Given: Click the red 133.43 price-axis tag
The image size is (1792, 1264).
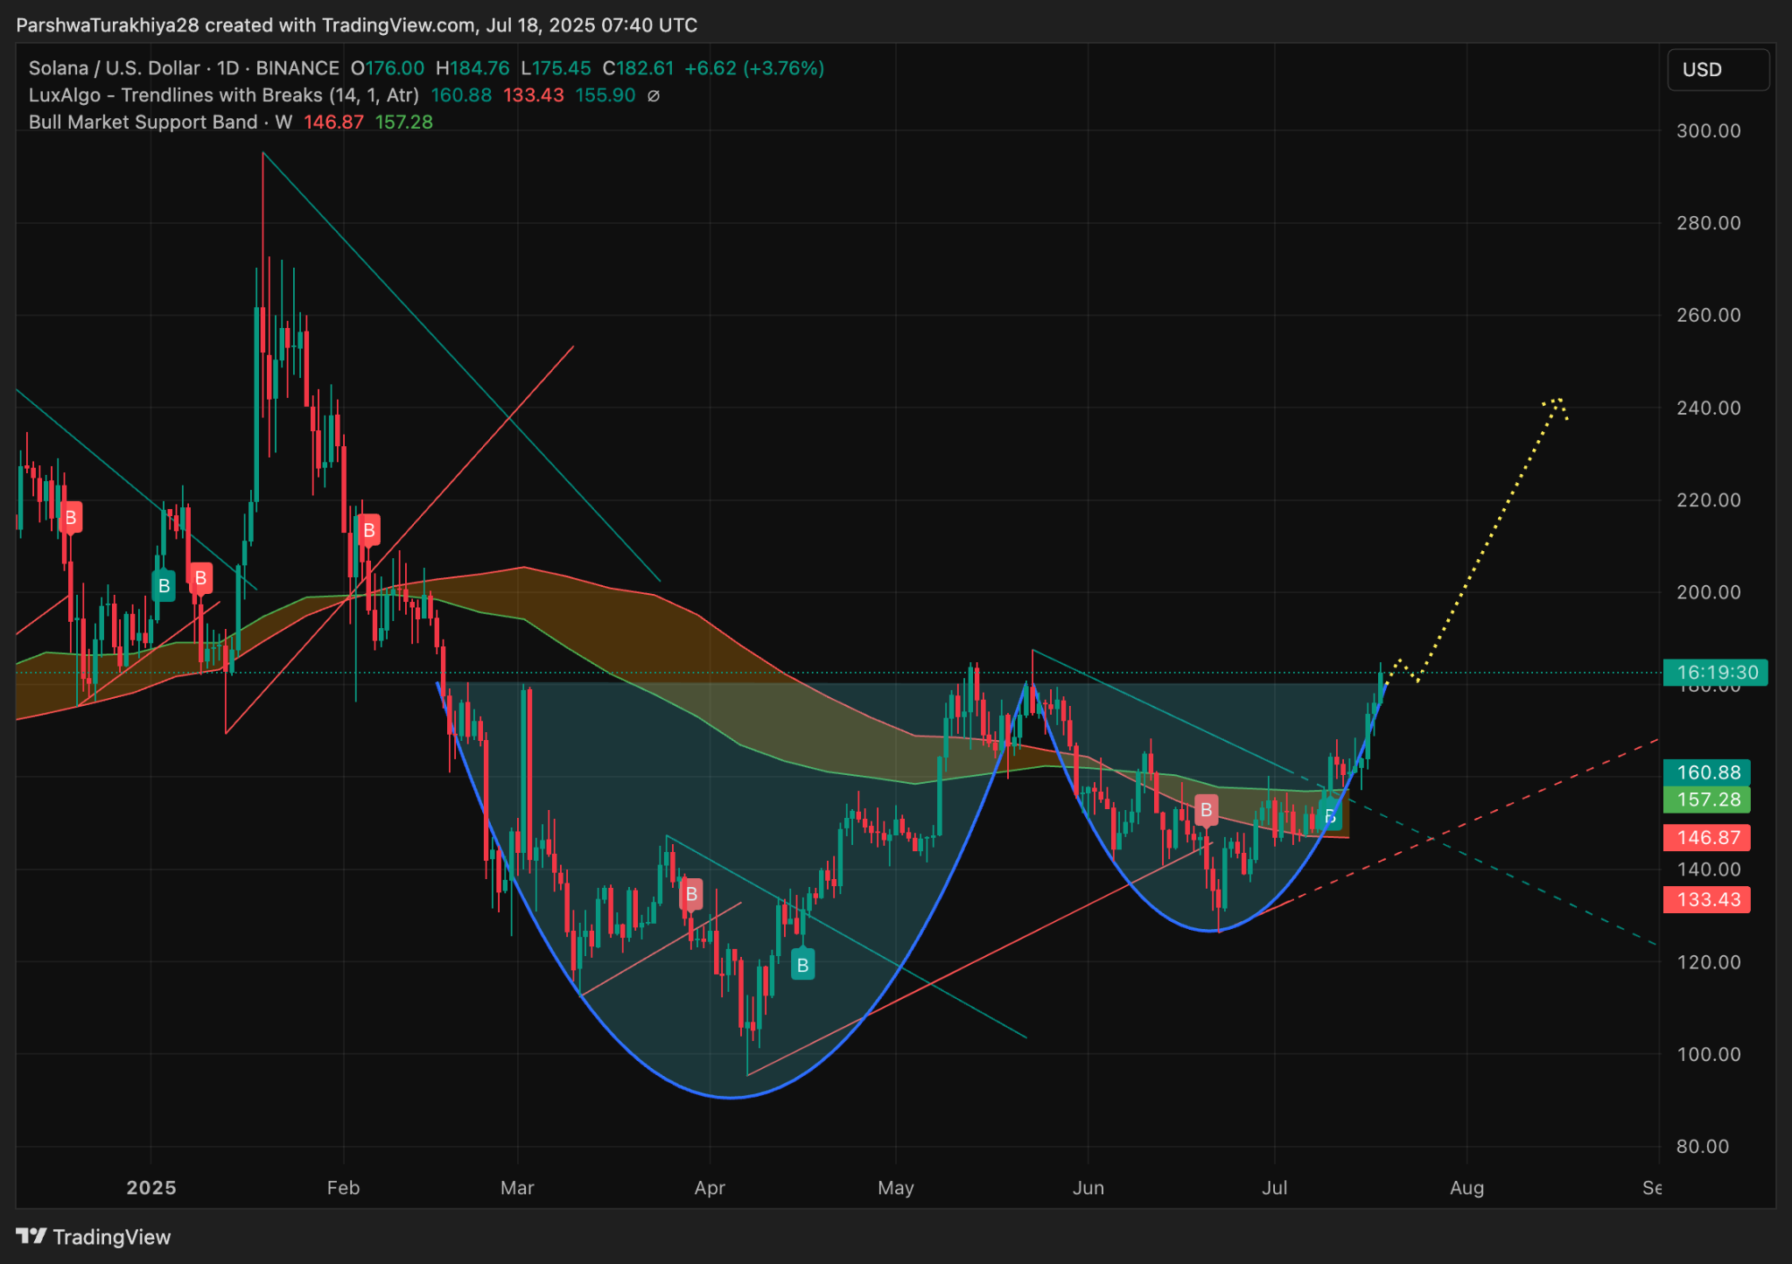Looking at the screenshot, I should pos(1707,899).
